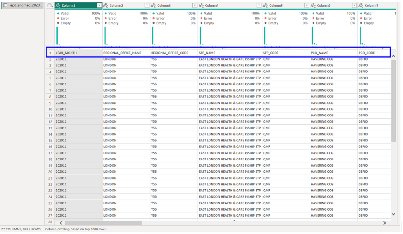Click the horizontal scrollbar left arrow
403x234 pixels.
tap(61, 223)
